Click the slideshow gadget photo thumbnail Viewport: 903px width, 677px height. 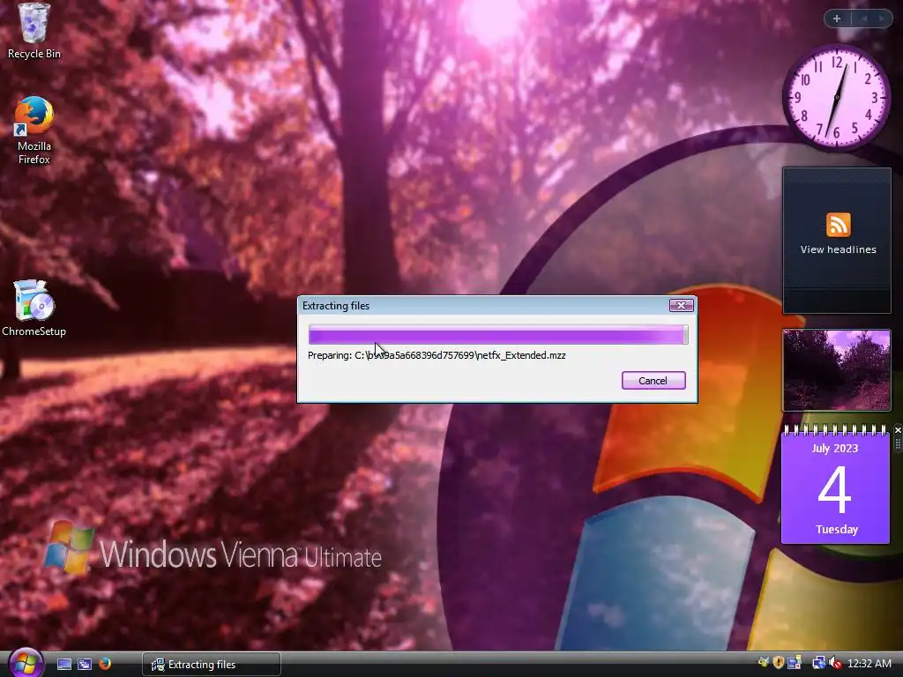837,369
